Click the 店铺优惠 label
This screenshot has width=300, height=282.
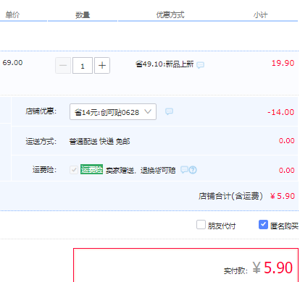coord(41,111)
